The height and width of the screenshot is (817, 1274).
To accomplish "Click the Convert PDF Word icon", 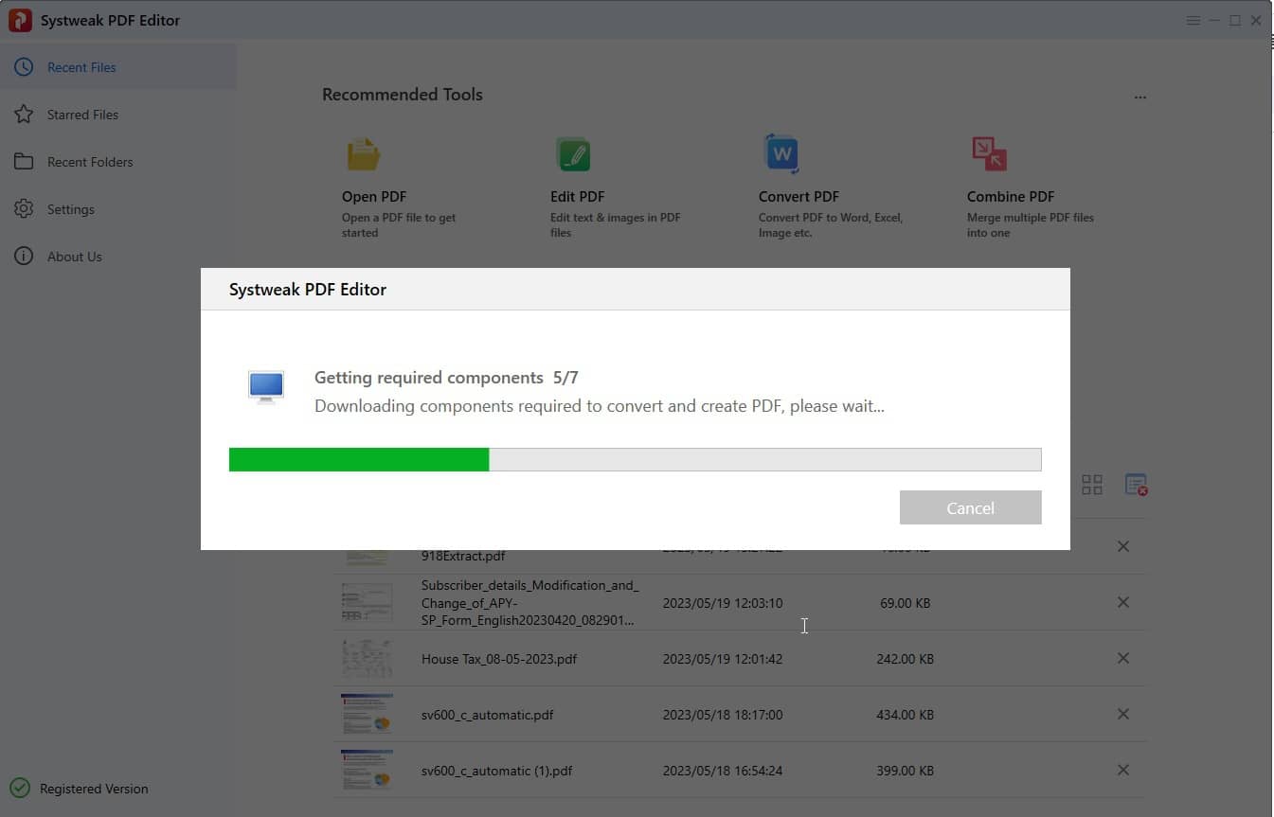I will pos(781,153).
